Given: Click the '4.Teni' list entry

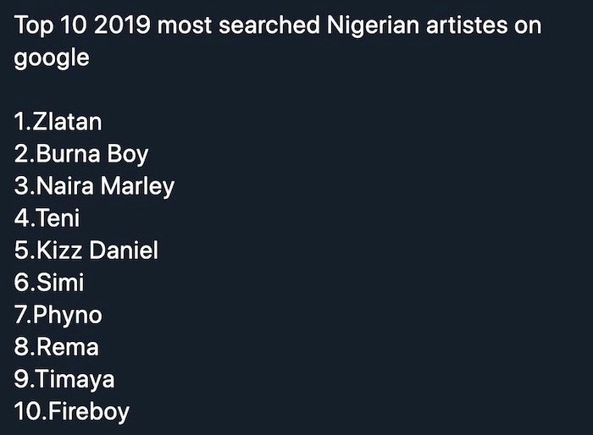Looking at the screenshot, I should tap(47, 218).
